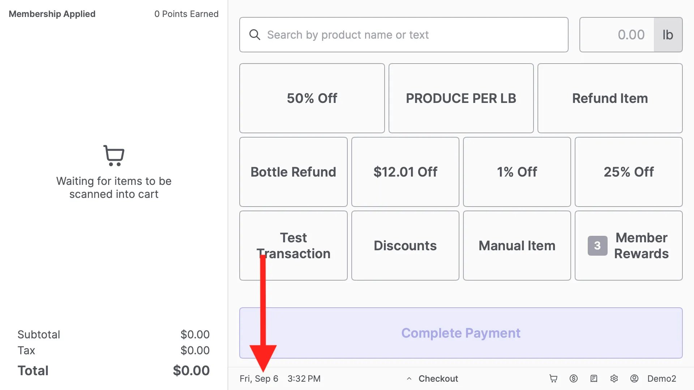Click the 3 badge on Member Rewards
Image resolution: width=694 pixels, height=390 pixels.
click(597, 246)
